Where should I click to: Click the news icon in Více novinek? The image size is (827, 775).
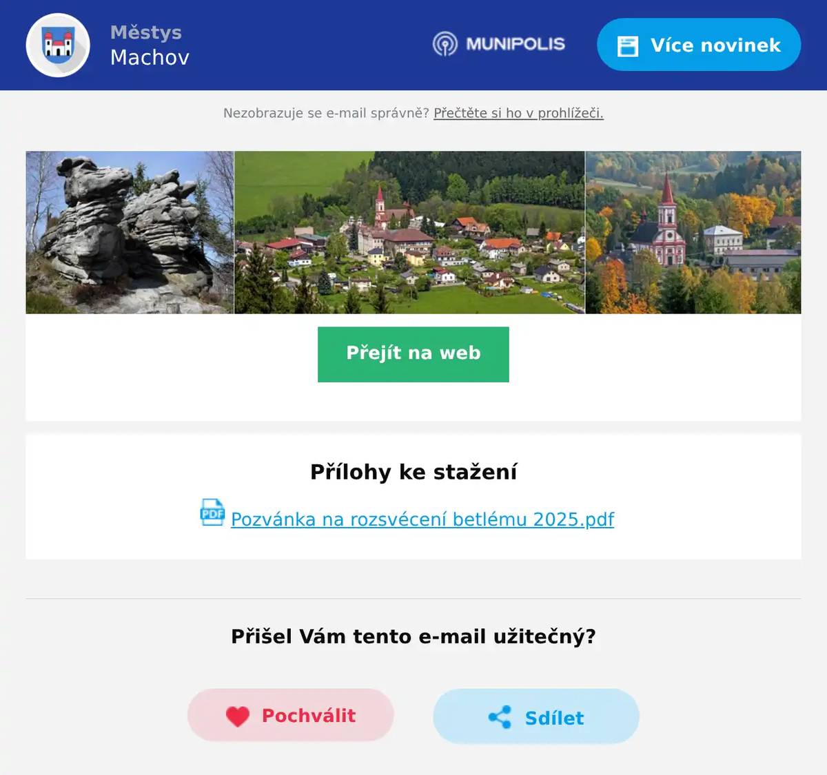(x=628, y=45)
